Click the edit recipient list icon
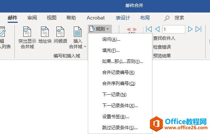210x134 pixels. pos(3,32)
